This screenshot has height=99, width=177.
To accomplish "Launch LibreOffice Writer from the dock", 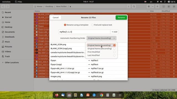I will 82,95.
